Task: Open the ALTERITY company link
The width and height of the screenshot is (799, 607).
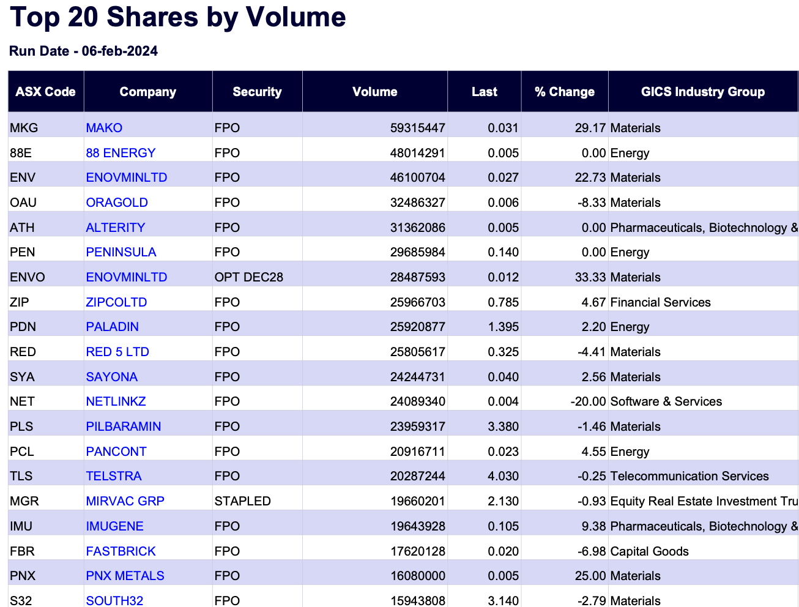Action: coord(116,228)
